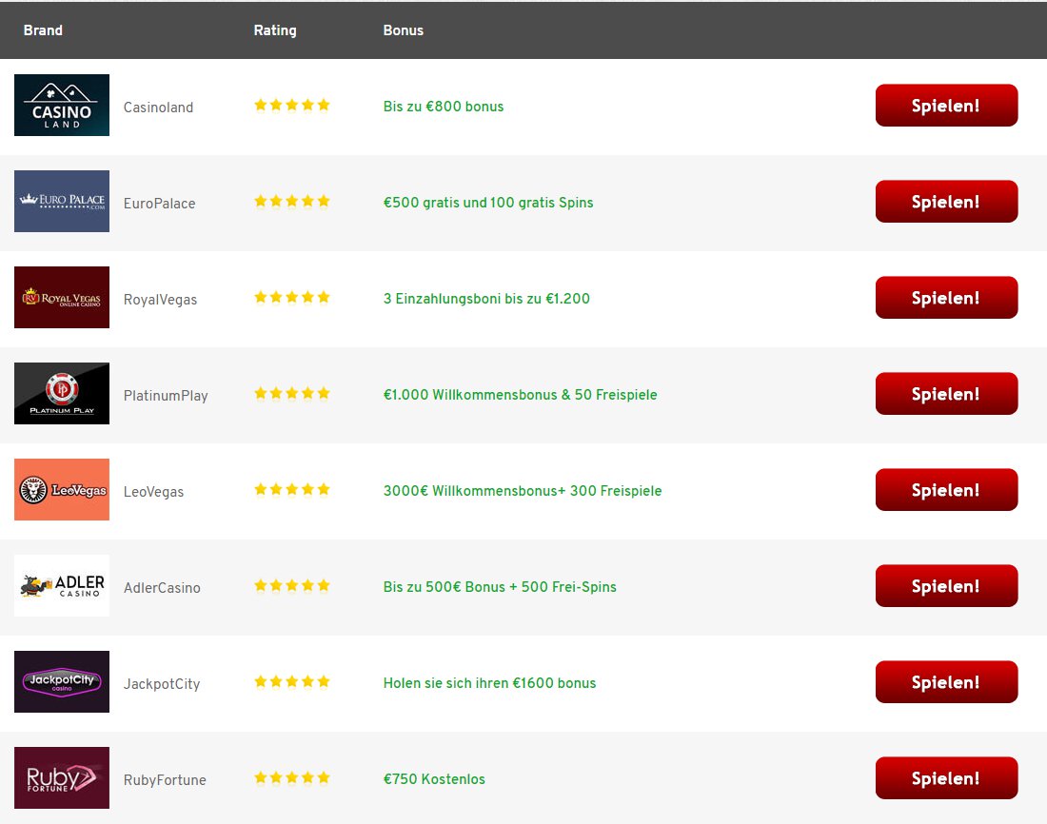Image resolution: width=1047 pixels, height=824 pixels.
Task: Open 'Bis zu 500€ Bonus + 500 Frei-Spins' link
Action: pyautogui.click(x=500, y=587)
